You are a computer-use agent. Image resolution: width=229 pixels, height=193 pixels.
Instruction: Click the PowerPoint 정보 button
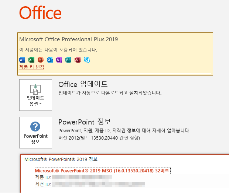click(35, 133)
